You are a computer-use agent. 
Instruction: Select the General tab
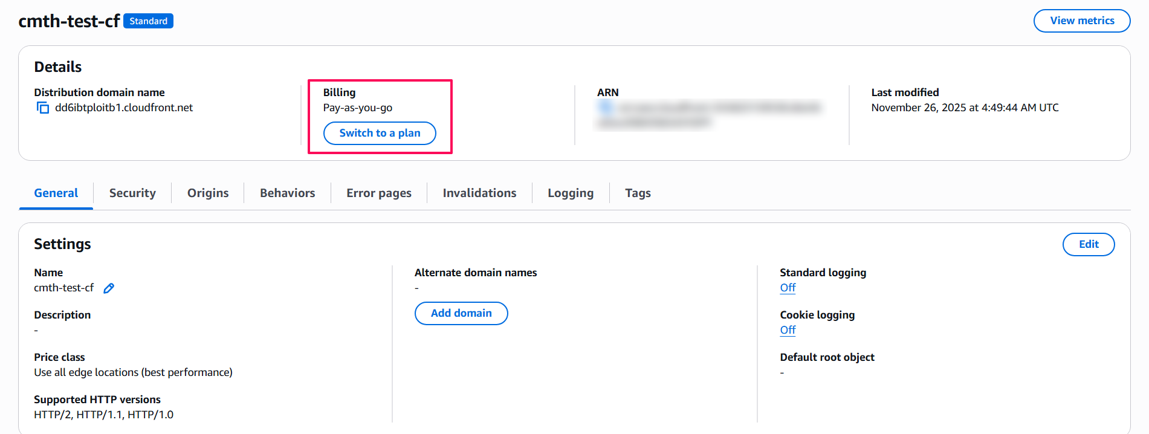pos(56,193)
